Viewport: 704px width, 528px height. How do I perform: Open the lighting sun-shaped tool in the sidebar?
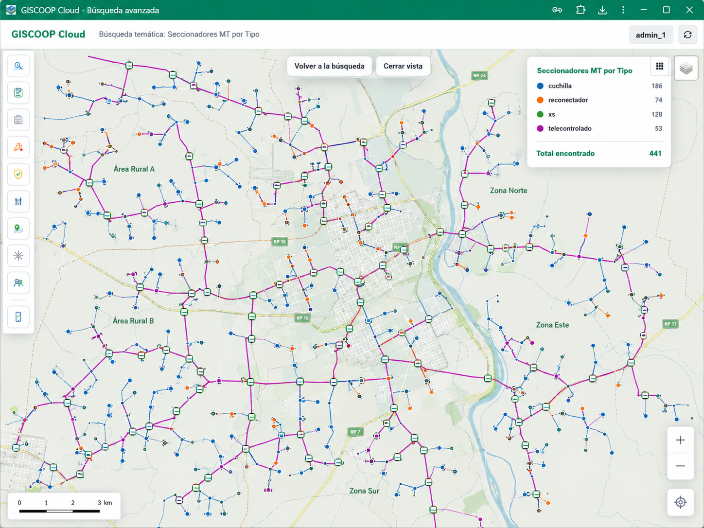(x=18, y=256)
